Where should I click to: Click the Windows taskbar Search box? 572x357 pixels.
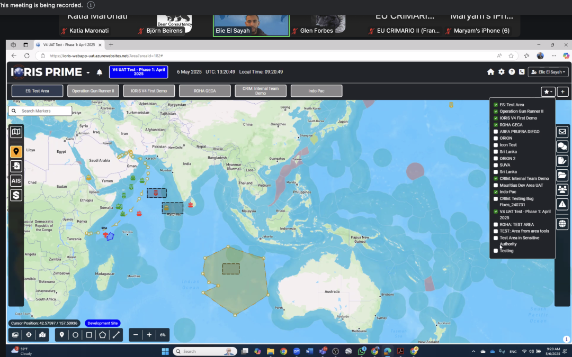(205, 351)
